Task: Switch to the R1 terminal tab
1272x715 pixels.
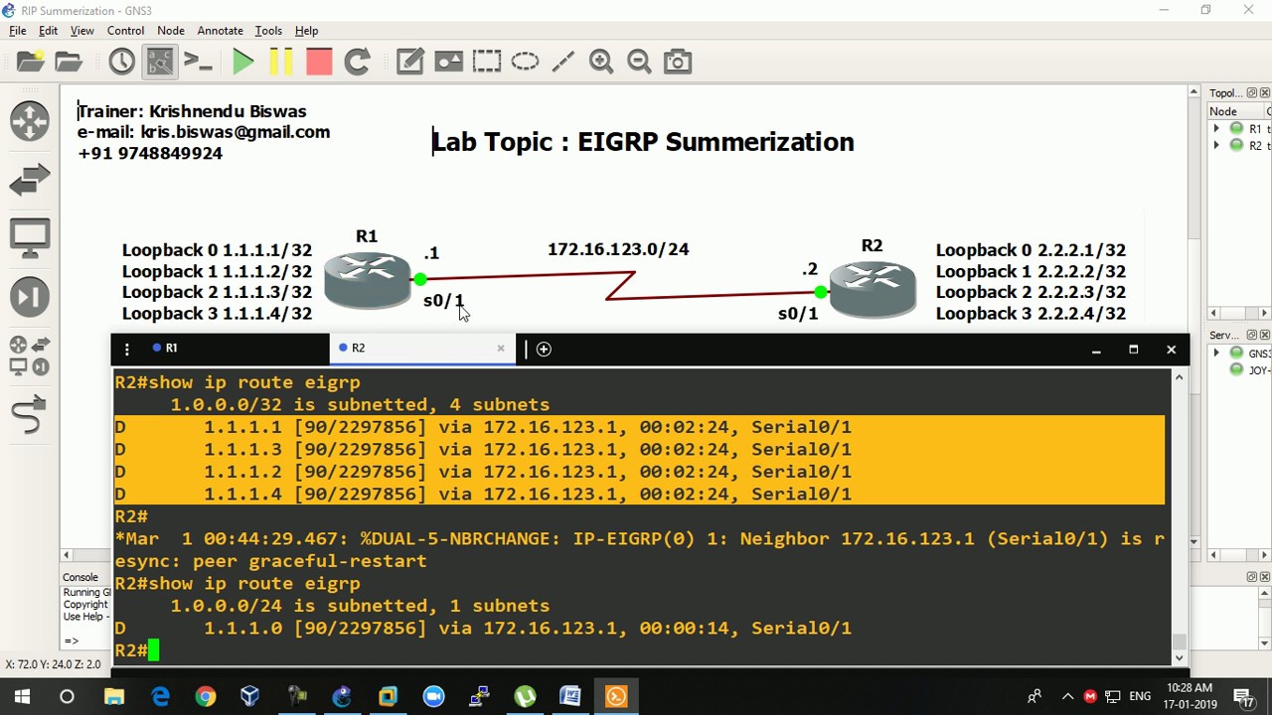Action: pyautogui.click(x=221, y=348)
